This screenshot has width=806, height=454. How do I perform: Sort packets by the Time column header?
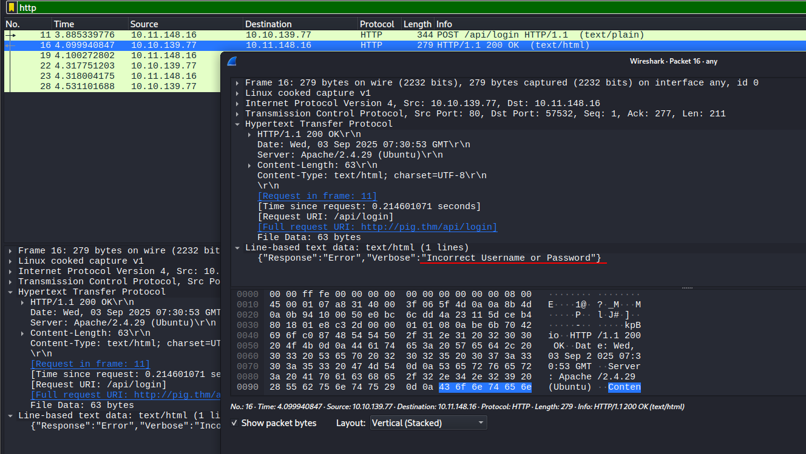point(64,24)
